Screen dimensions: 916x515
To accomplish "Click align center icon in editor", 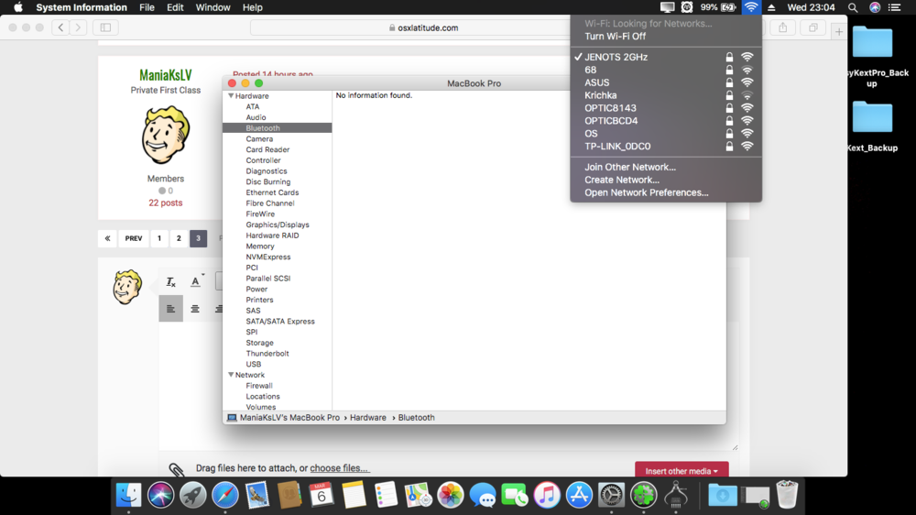I will coord(195,309).
